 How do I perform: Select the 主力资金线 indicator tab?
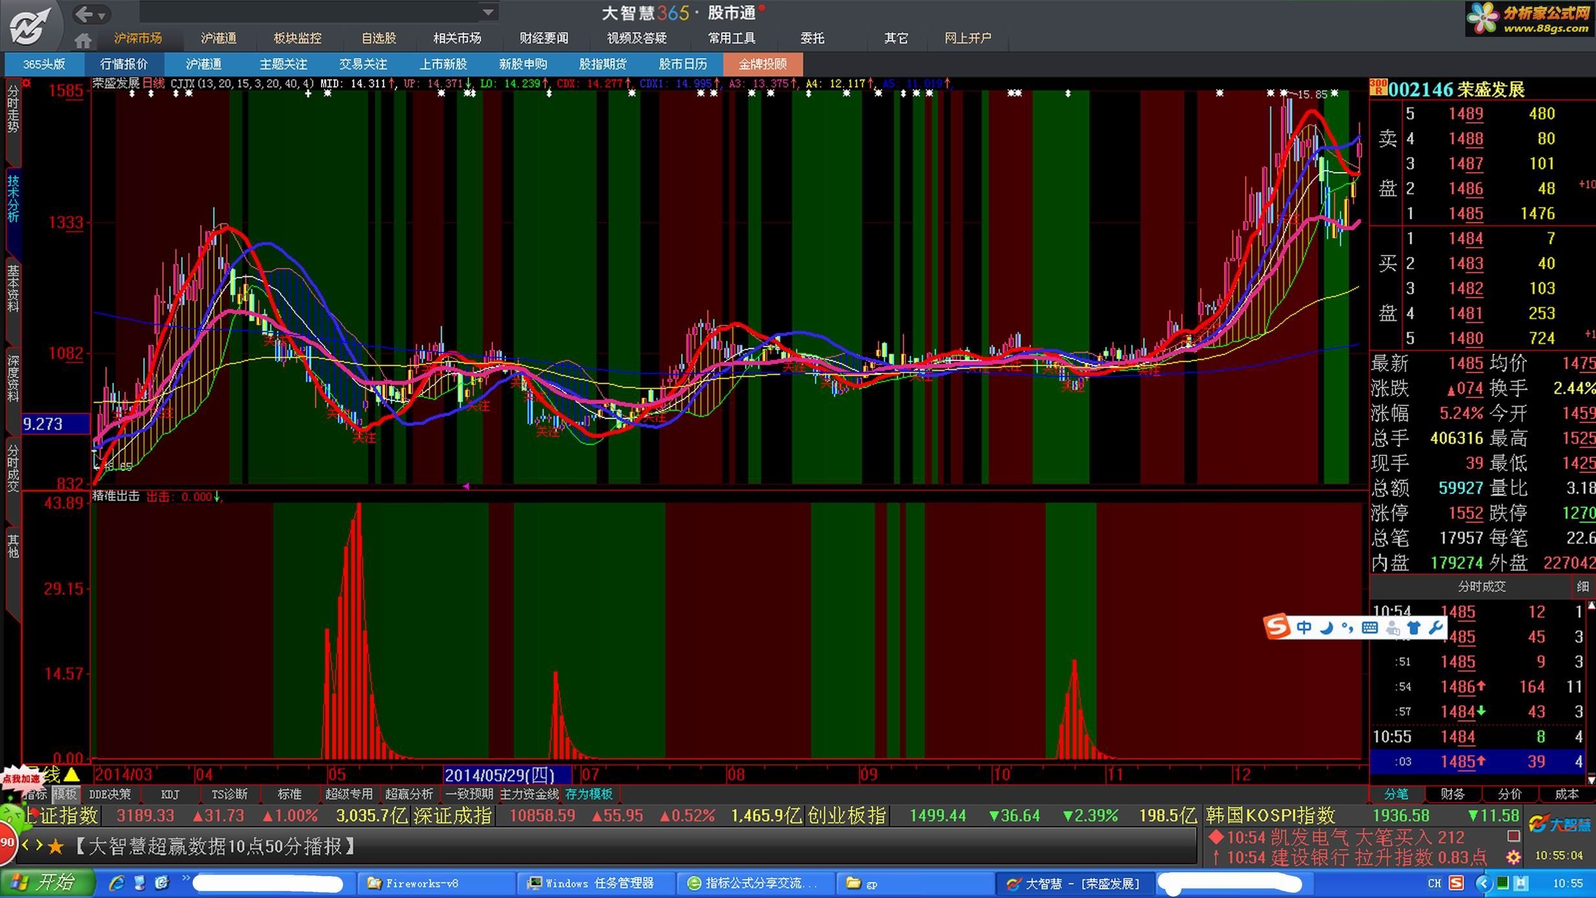click(x=529, y=794)
